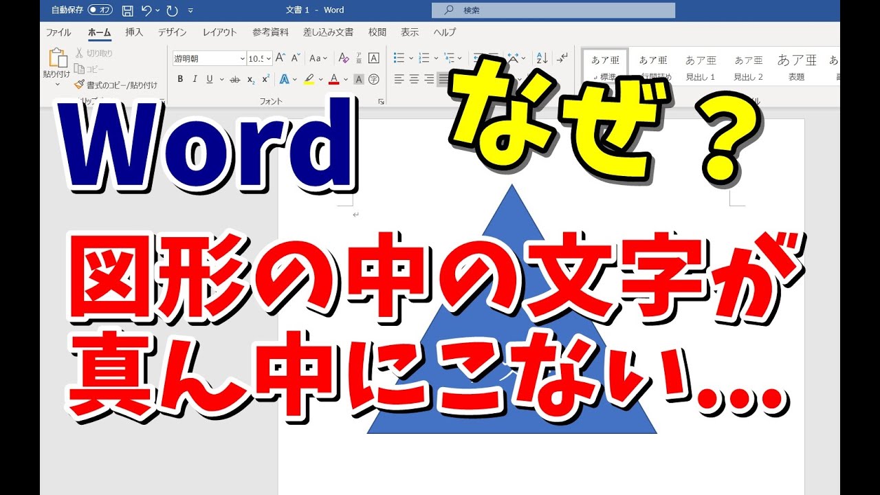Toggle the character shading icon
This screenshot has height=495, width=880.
(358, 79)
